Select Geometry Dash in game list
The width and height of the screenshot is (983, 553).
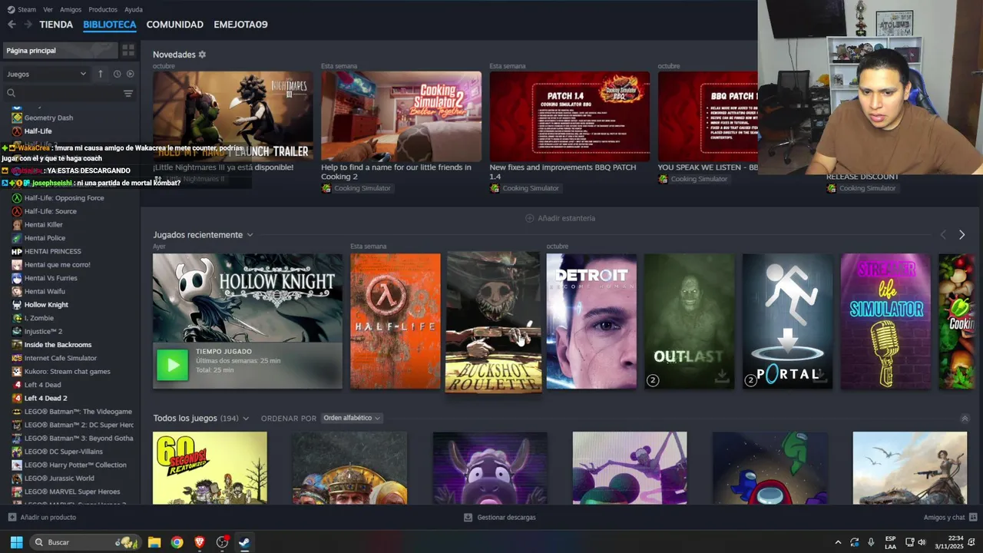(x=48, y=118)
